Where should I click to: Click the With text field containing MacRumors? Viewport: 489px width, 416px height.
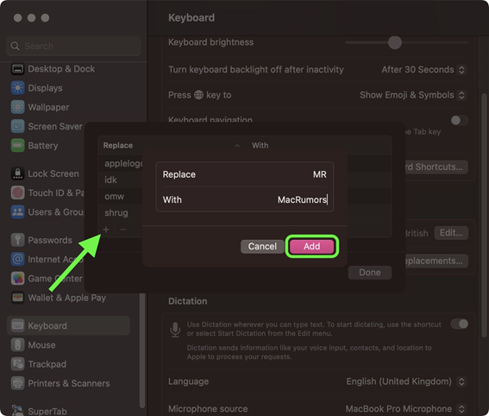click(245, 199)
